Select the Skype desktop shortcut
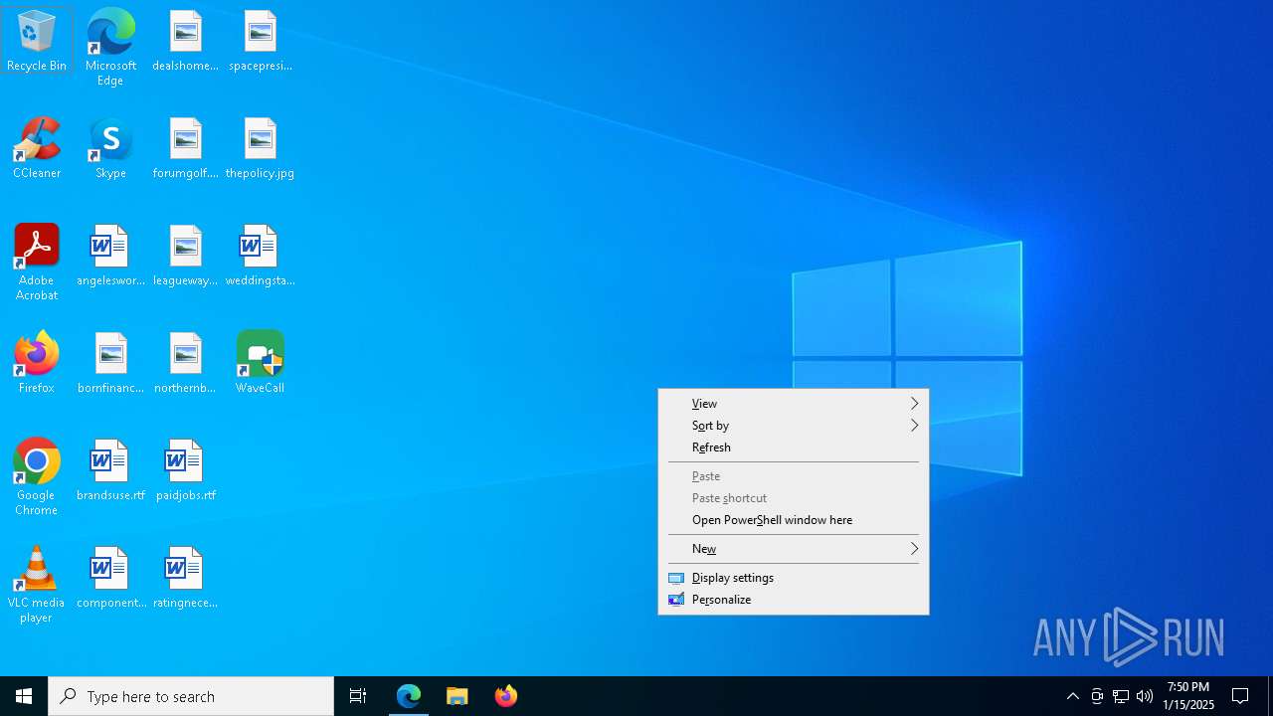The width and height of the screenshot is (1273, 716). coord(110,147)
